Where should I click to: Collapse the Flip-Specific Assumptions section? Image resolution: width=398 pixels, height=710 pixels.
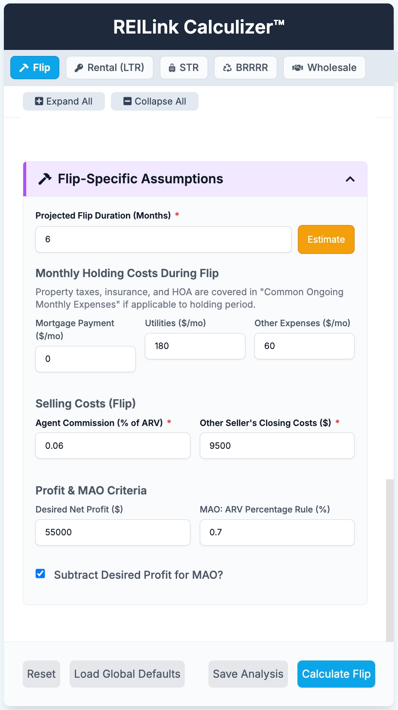coord(351,179)
